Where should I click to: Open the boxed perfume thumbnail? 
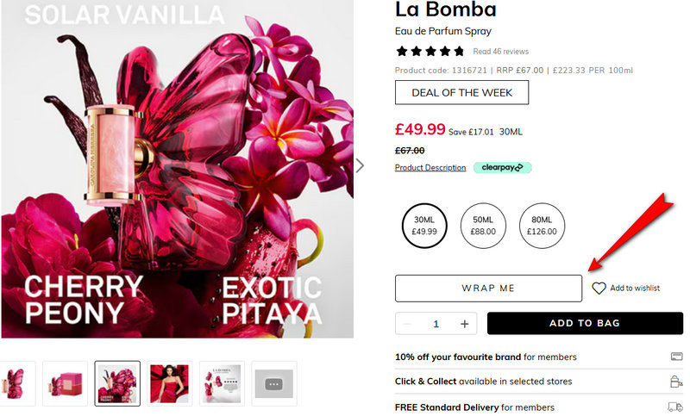click(x=65, y=383)
